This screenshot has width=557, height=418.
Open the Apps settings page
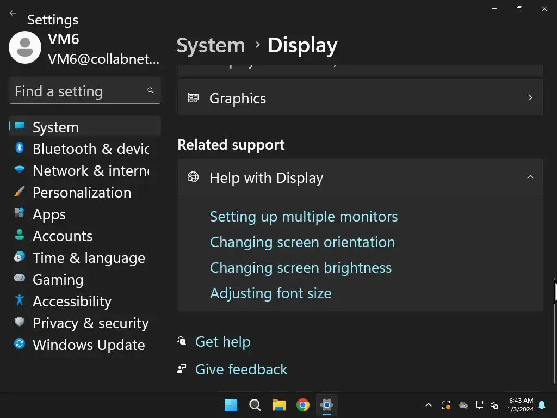click(x=49, y=214)
